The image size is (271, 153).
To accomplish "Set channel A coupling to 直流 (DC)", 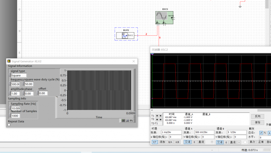I will (201, 142).
